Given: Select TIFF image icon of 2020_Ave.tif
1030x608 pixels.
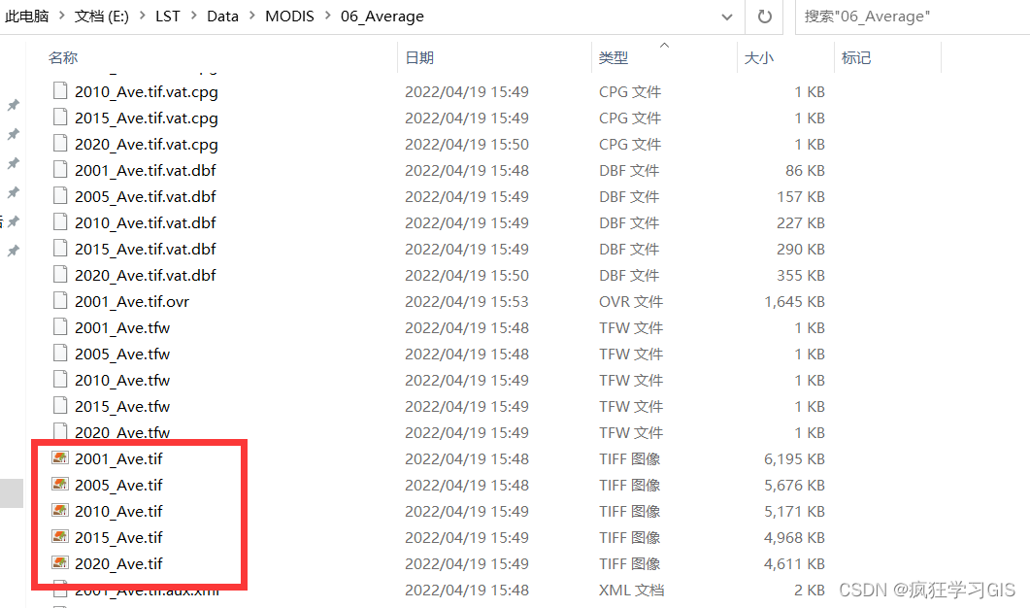Looking at the screenshot, I should pyautogui.click(x=60, y=563).
